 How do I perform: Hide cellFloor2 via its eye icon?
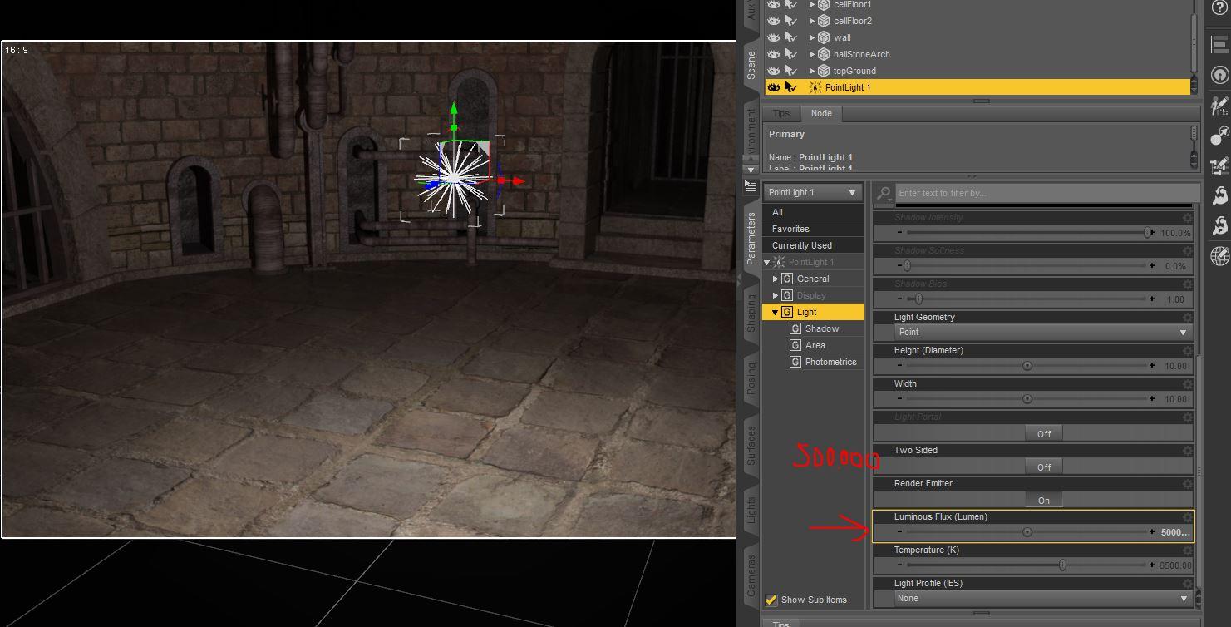point(774,21)
